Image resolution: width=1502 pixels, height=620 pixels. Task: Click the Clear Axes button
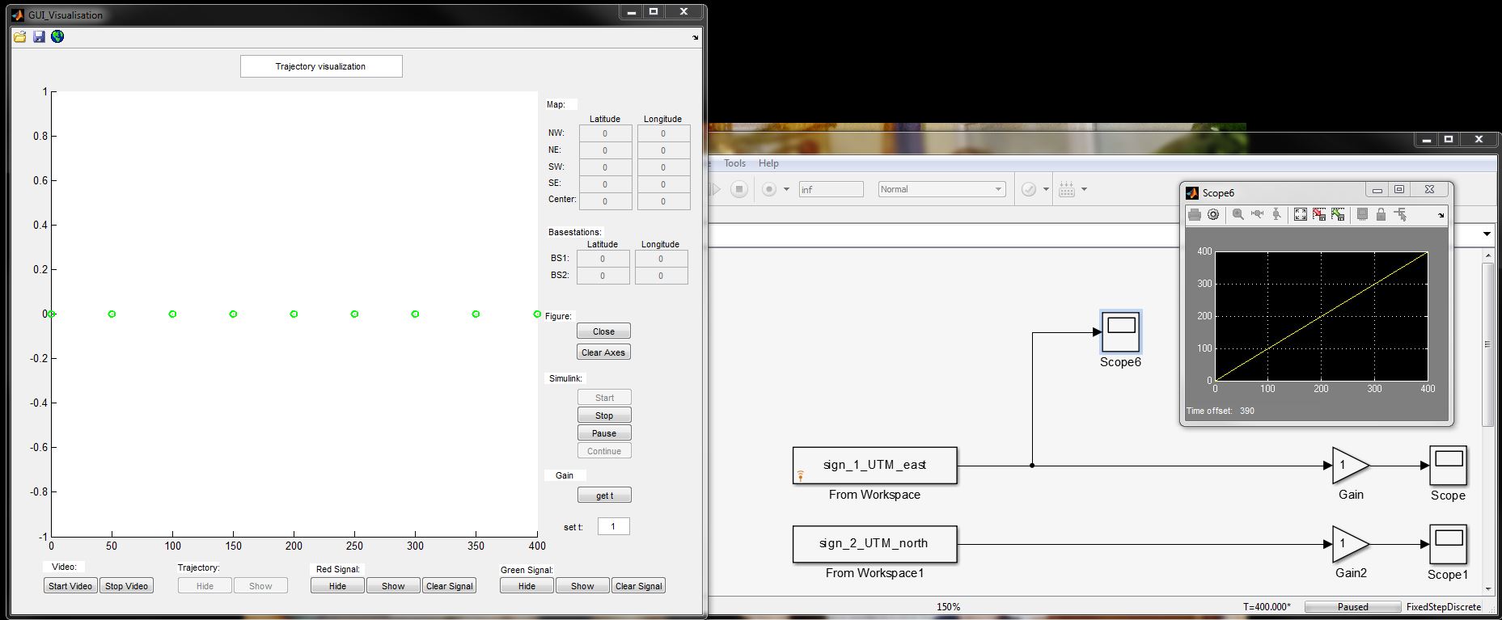(603, 352)
